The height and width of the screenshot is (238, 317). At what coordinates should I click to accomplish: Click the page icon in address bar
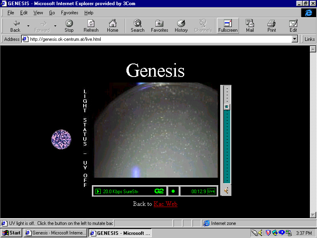point(25,39)
